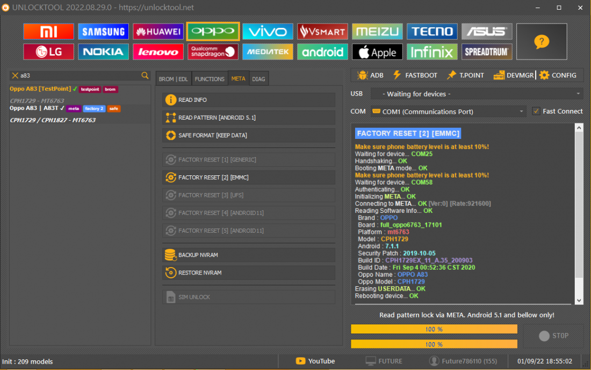Open the T.POINT tool
Viewport: 591px width, 370px height.
click(465, 75)
